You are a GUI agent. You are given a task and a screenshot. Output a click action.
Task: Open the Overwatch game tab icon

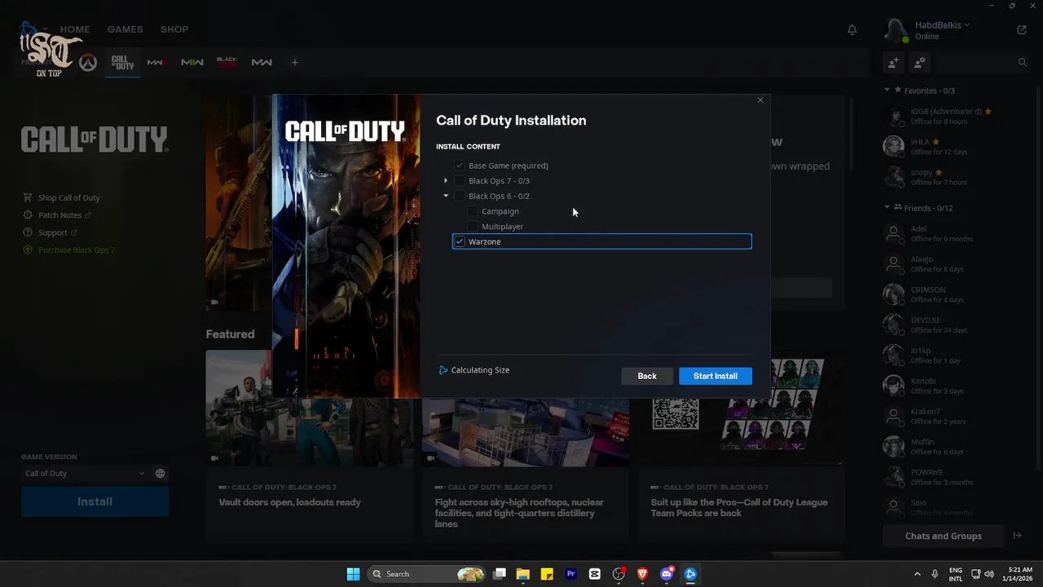88,63
